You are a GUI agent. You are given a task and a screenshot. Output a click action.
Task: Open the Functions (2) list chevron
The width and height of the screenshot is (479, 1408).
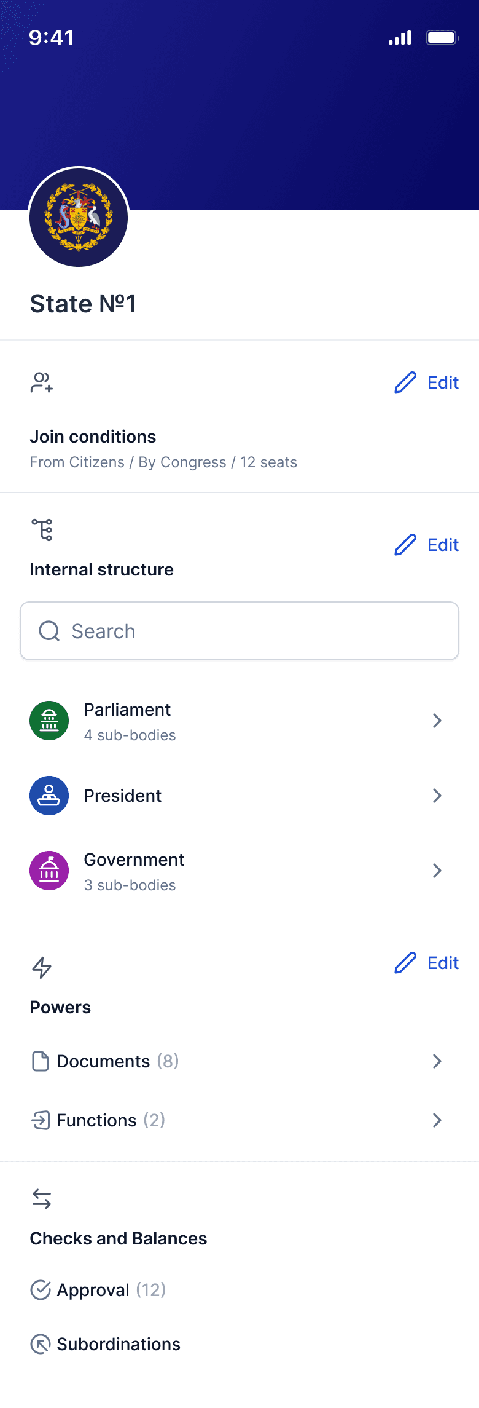pos(437,1120)
